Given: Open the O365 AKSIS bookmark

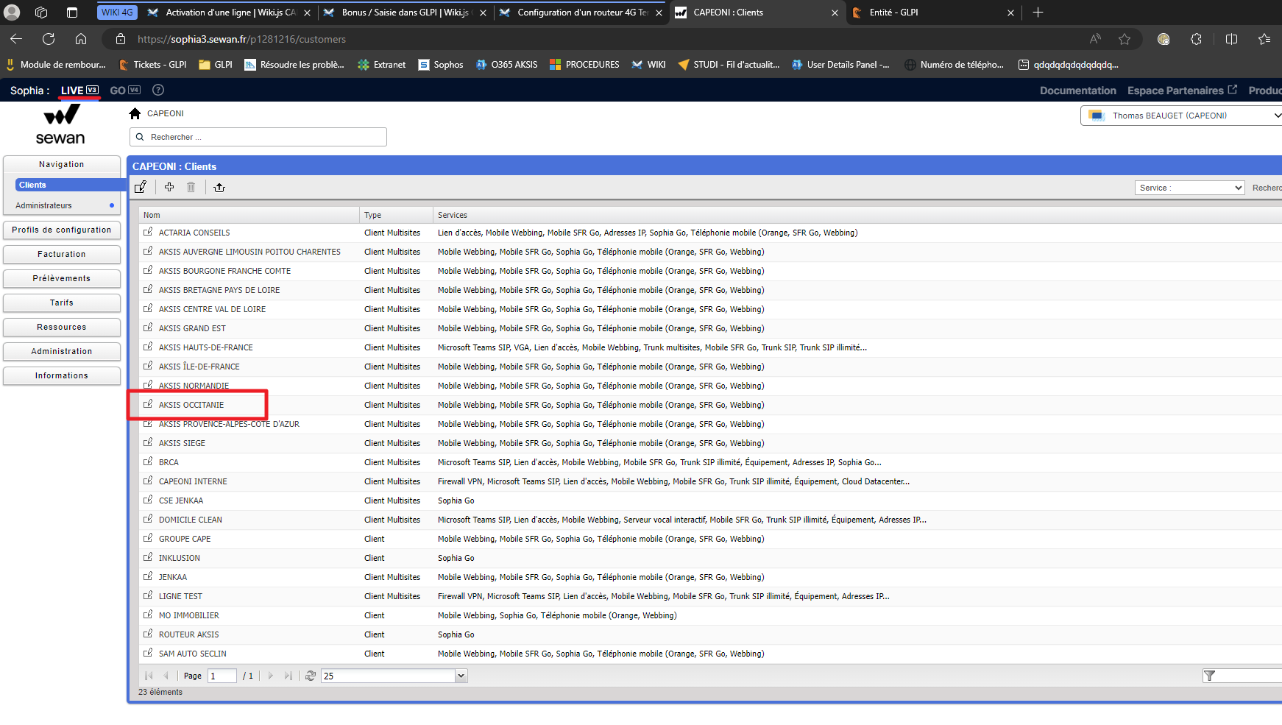Looking at the screenshot, I should pos(507,65).
